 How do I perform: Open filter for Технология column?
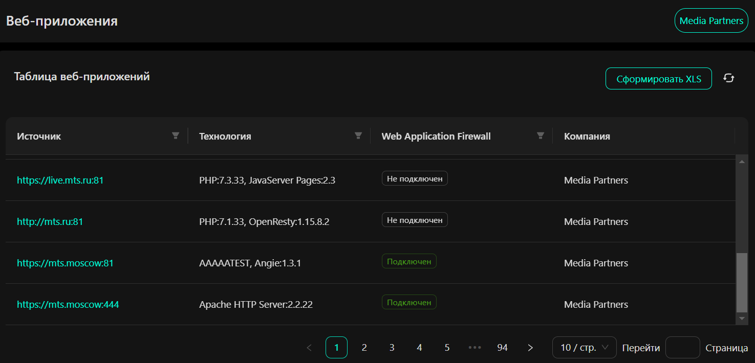click(358, 135)
